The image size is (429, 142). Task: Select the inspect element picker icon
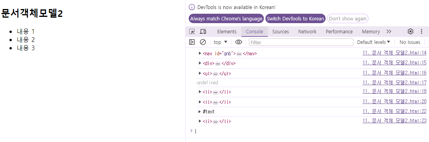[x=192, y=32]
